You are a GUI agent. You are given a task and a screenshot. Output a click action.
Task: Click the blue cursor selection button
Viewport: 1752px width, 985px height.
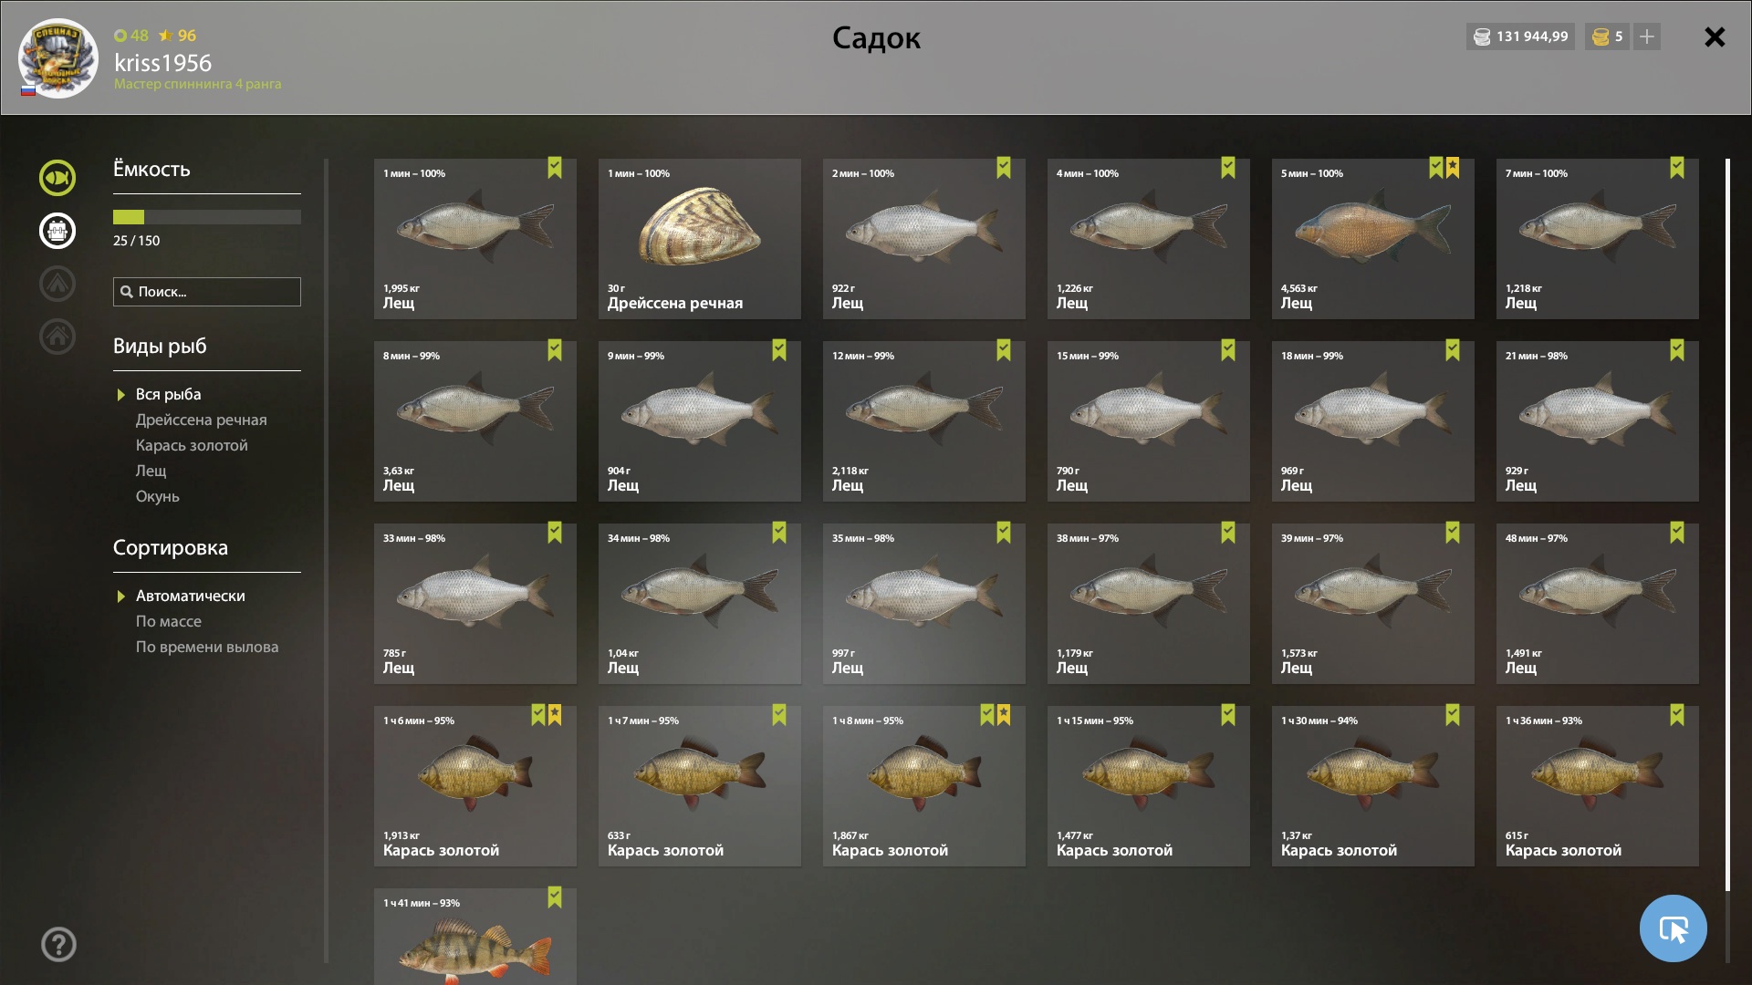1673,928
